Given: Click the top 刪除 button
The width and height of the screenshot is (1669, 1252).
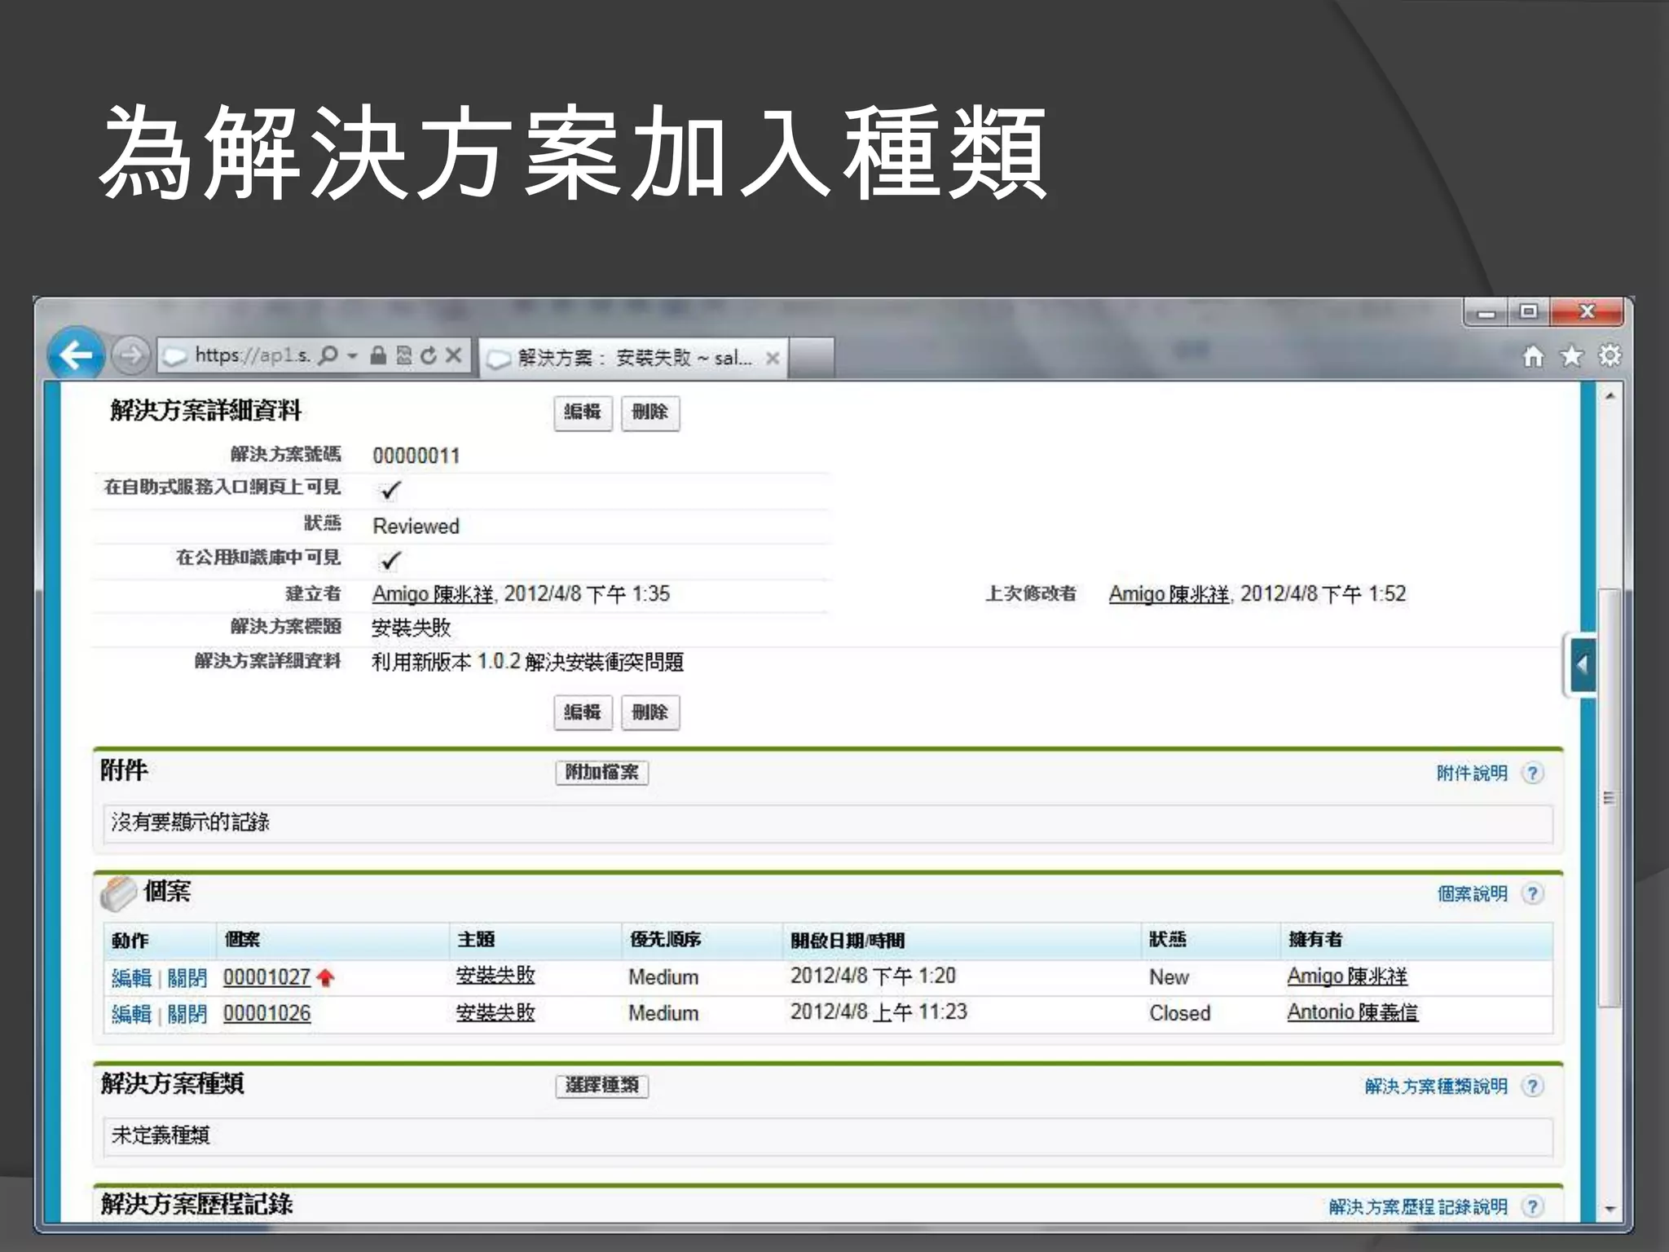Looking at the screenshot, I should click(x=650, y=412).
